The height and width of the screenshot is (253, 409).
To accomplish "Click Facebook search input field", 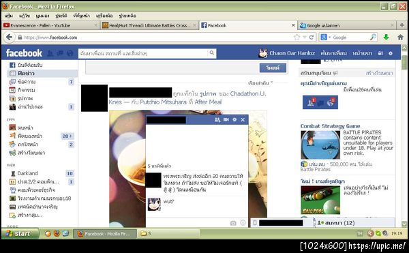I will (x=143, y=53).
